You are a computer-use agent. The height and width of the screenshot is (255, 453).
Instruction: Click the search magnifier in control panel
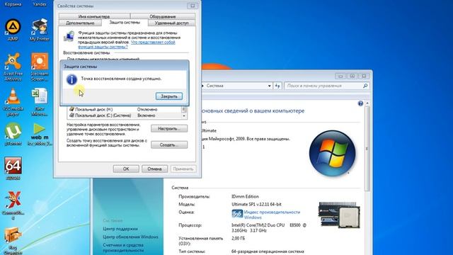(365, 86)
